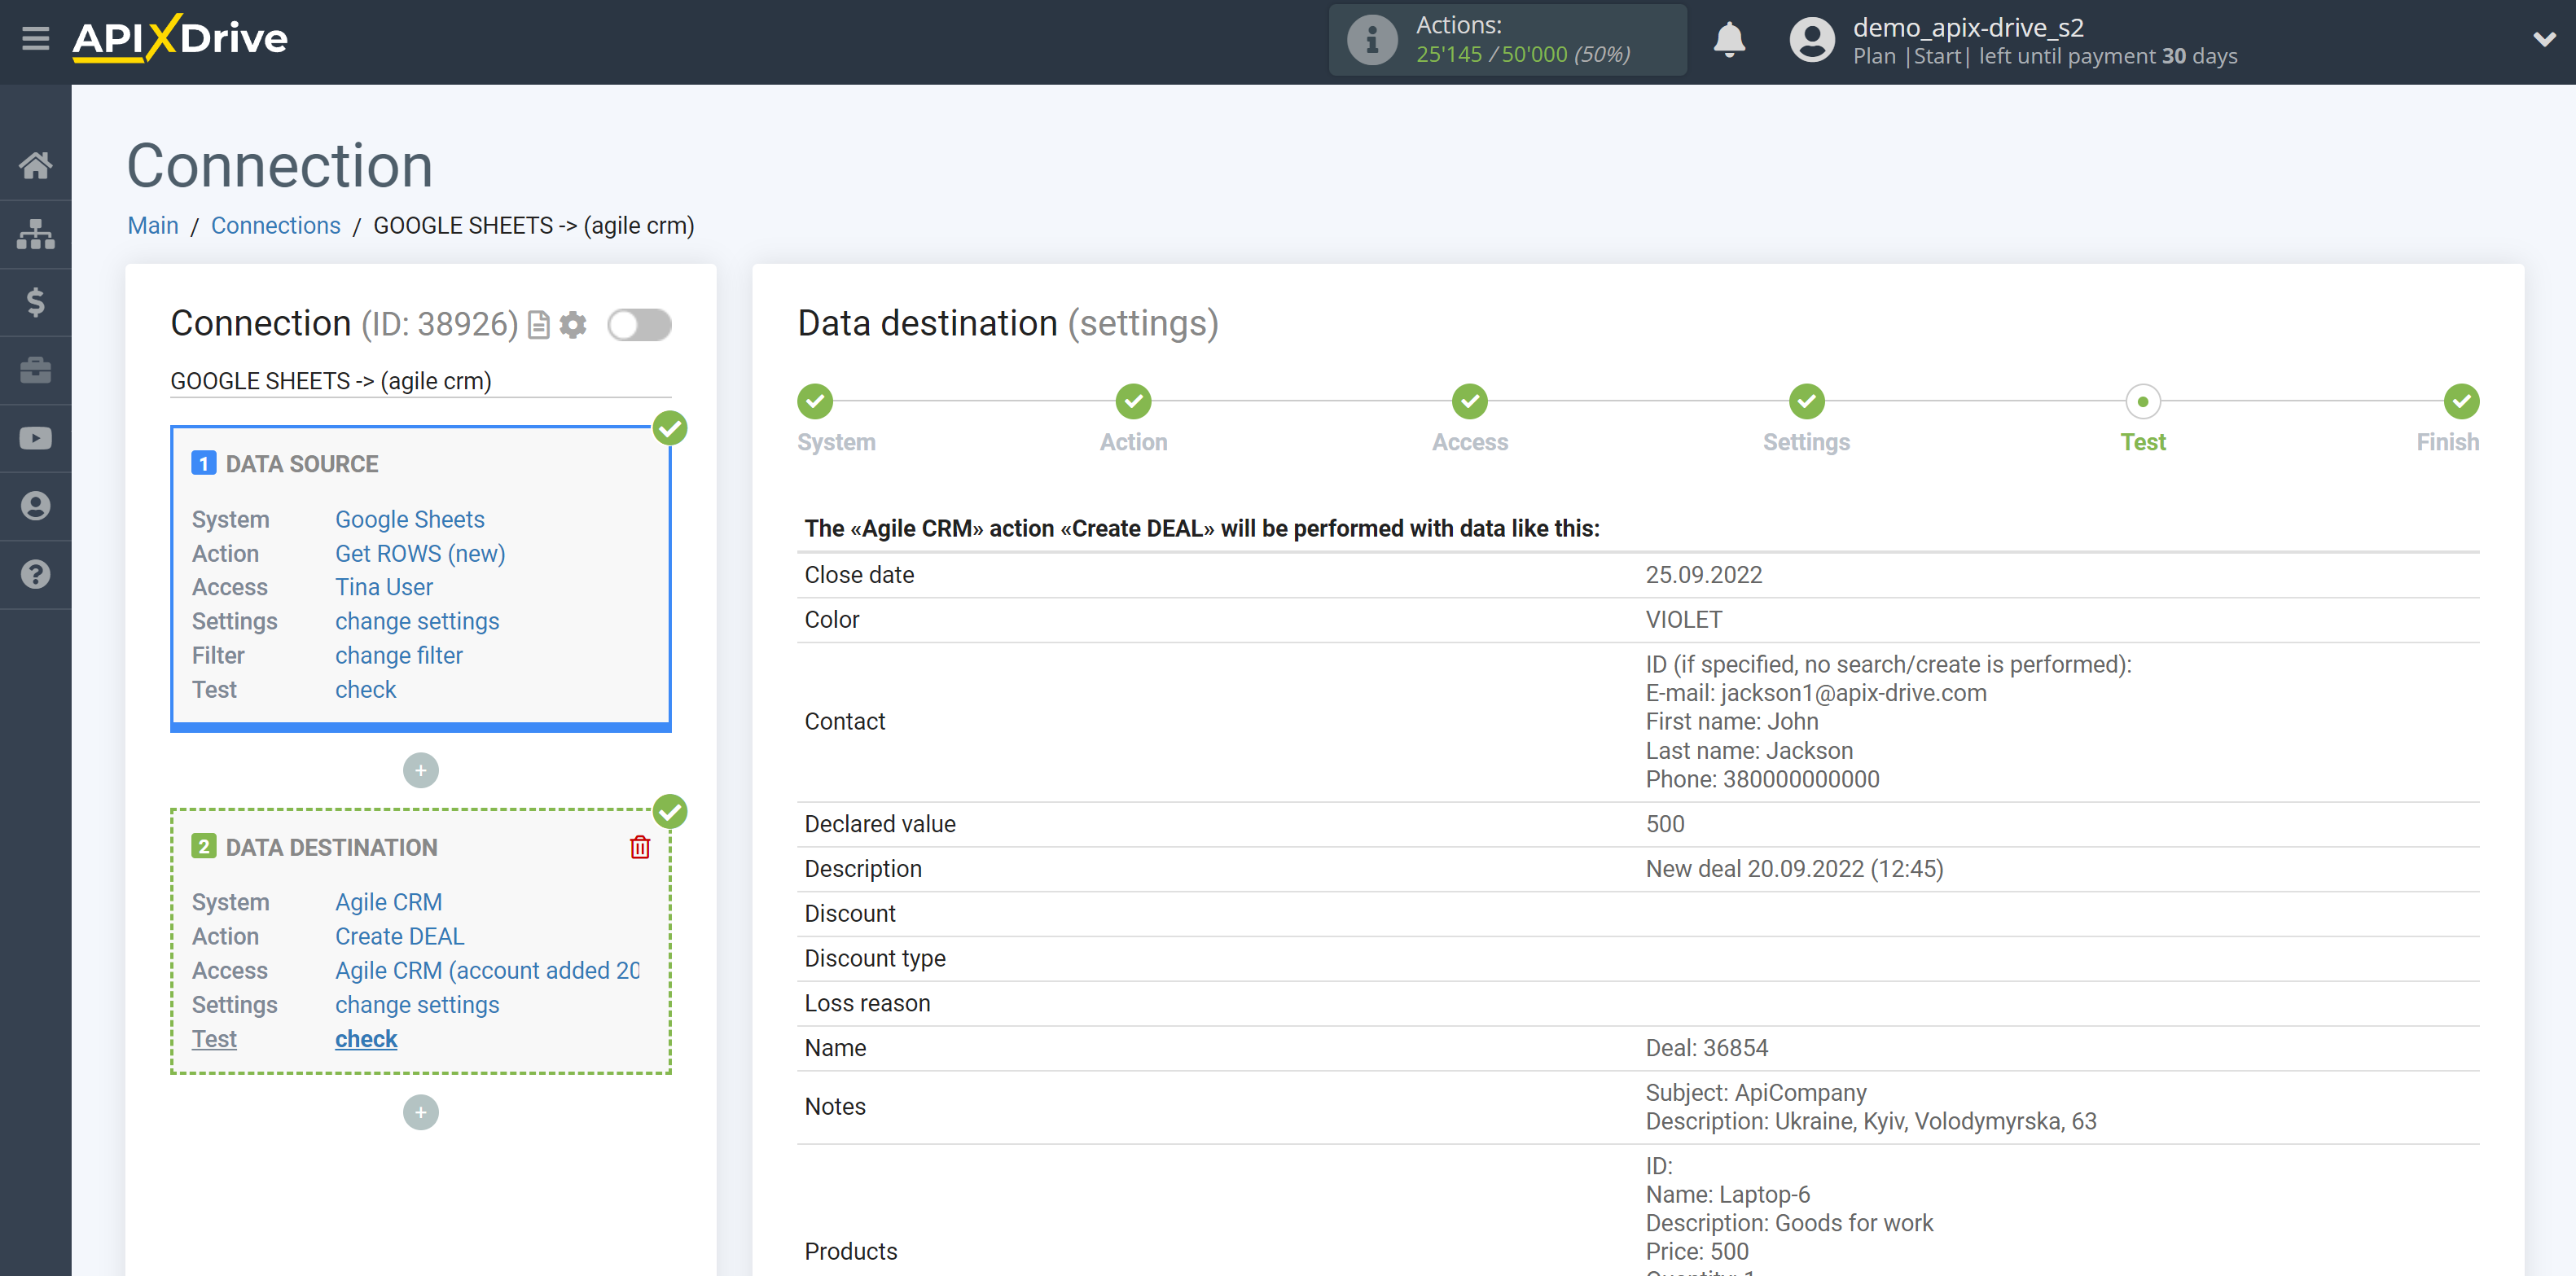Expand the account dropdown chevron

[x=2544, y=39]
